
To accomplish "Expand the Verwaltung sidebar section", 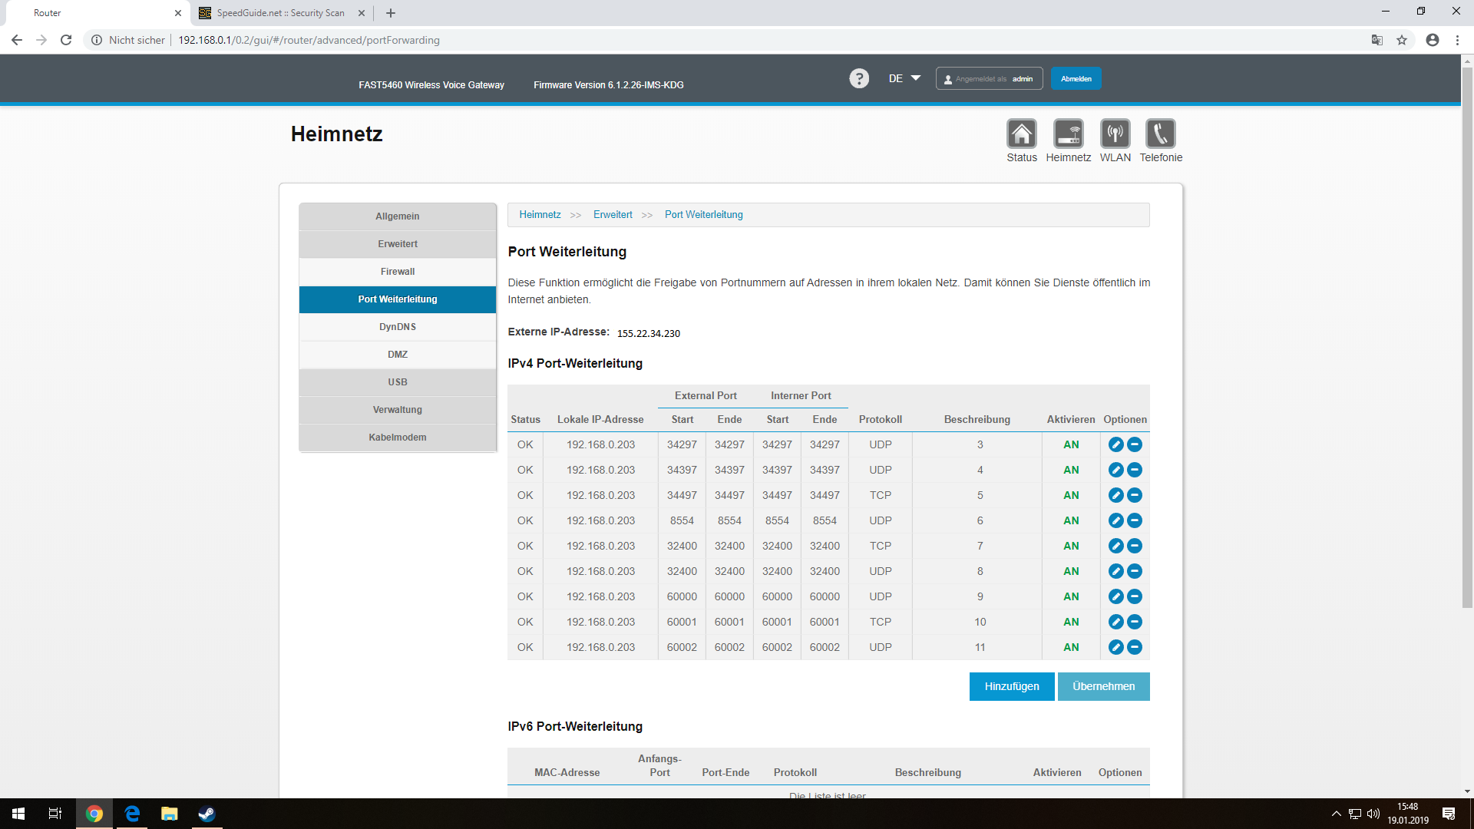I will (398, 410).
